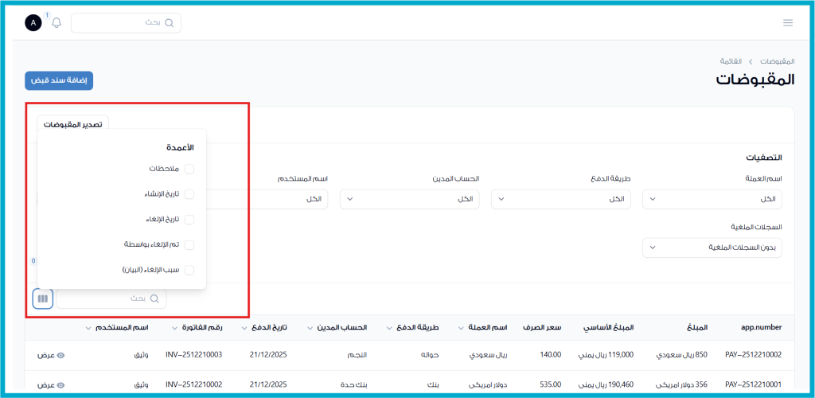Image resolution: width=815 pixels, height=398 pixels.
Task: Open the user avatar menu
Action: pos(33,23)
